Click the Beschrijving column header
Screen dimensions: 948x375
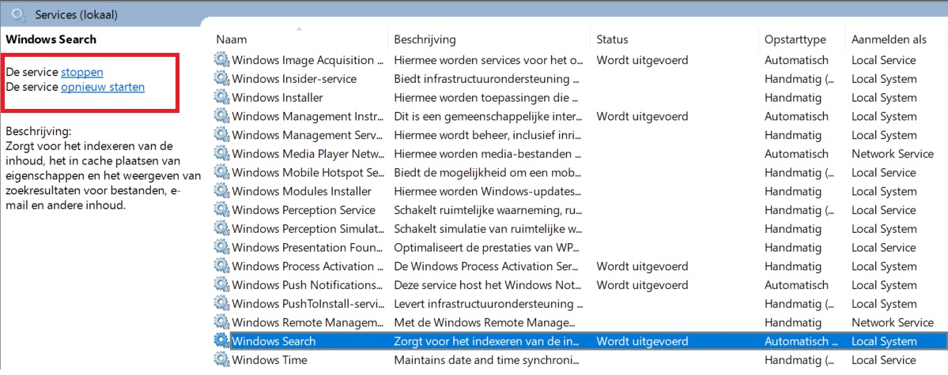(425, 39)
